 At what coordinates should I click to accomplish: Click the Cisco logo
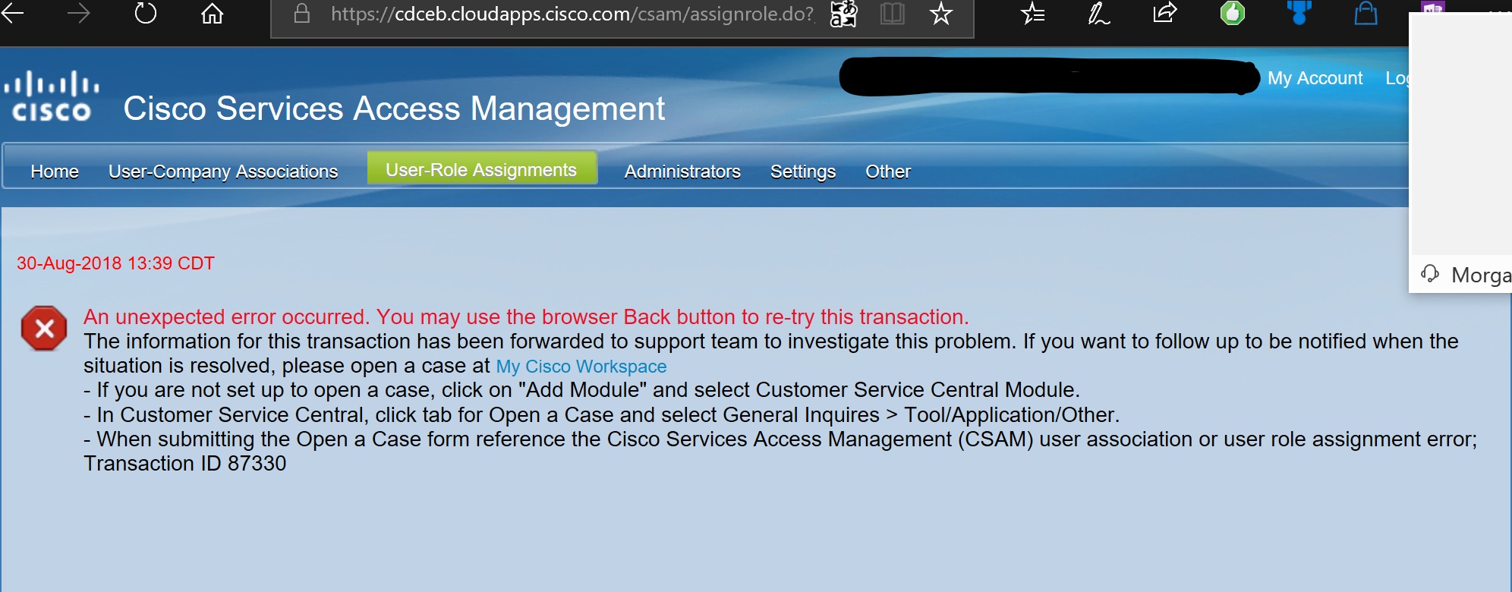point(52,96)
